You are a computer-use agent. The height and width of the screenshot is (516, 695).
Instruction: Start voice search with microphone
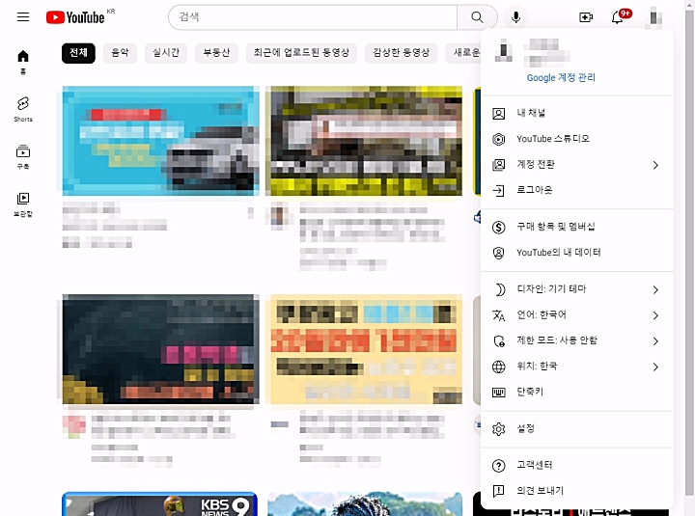click(515, 17)
